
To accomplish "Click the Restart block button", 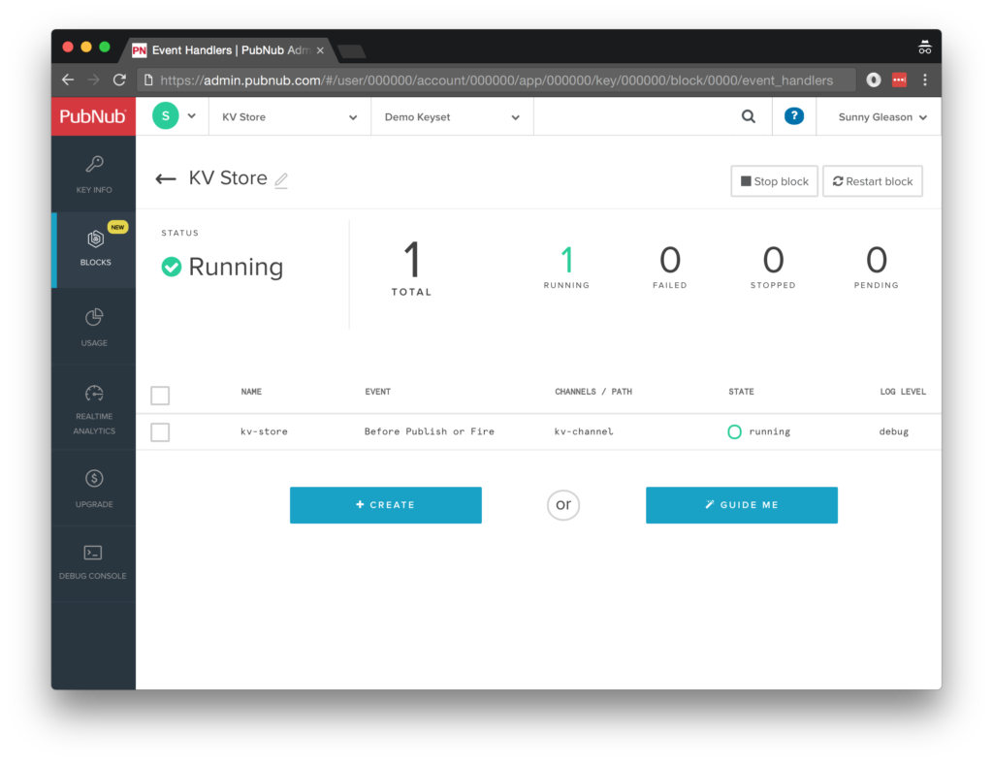I will [x=872, y=181].
